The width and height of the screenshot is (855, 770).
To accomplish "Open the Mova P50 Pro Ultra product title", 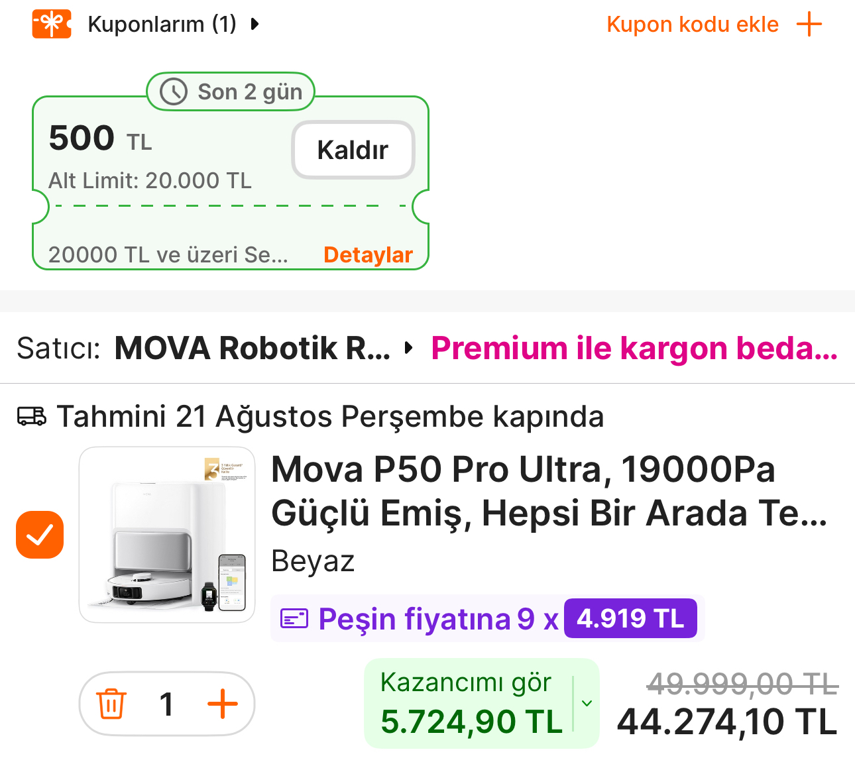I will point(549,491).
